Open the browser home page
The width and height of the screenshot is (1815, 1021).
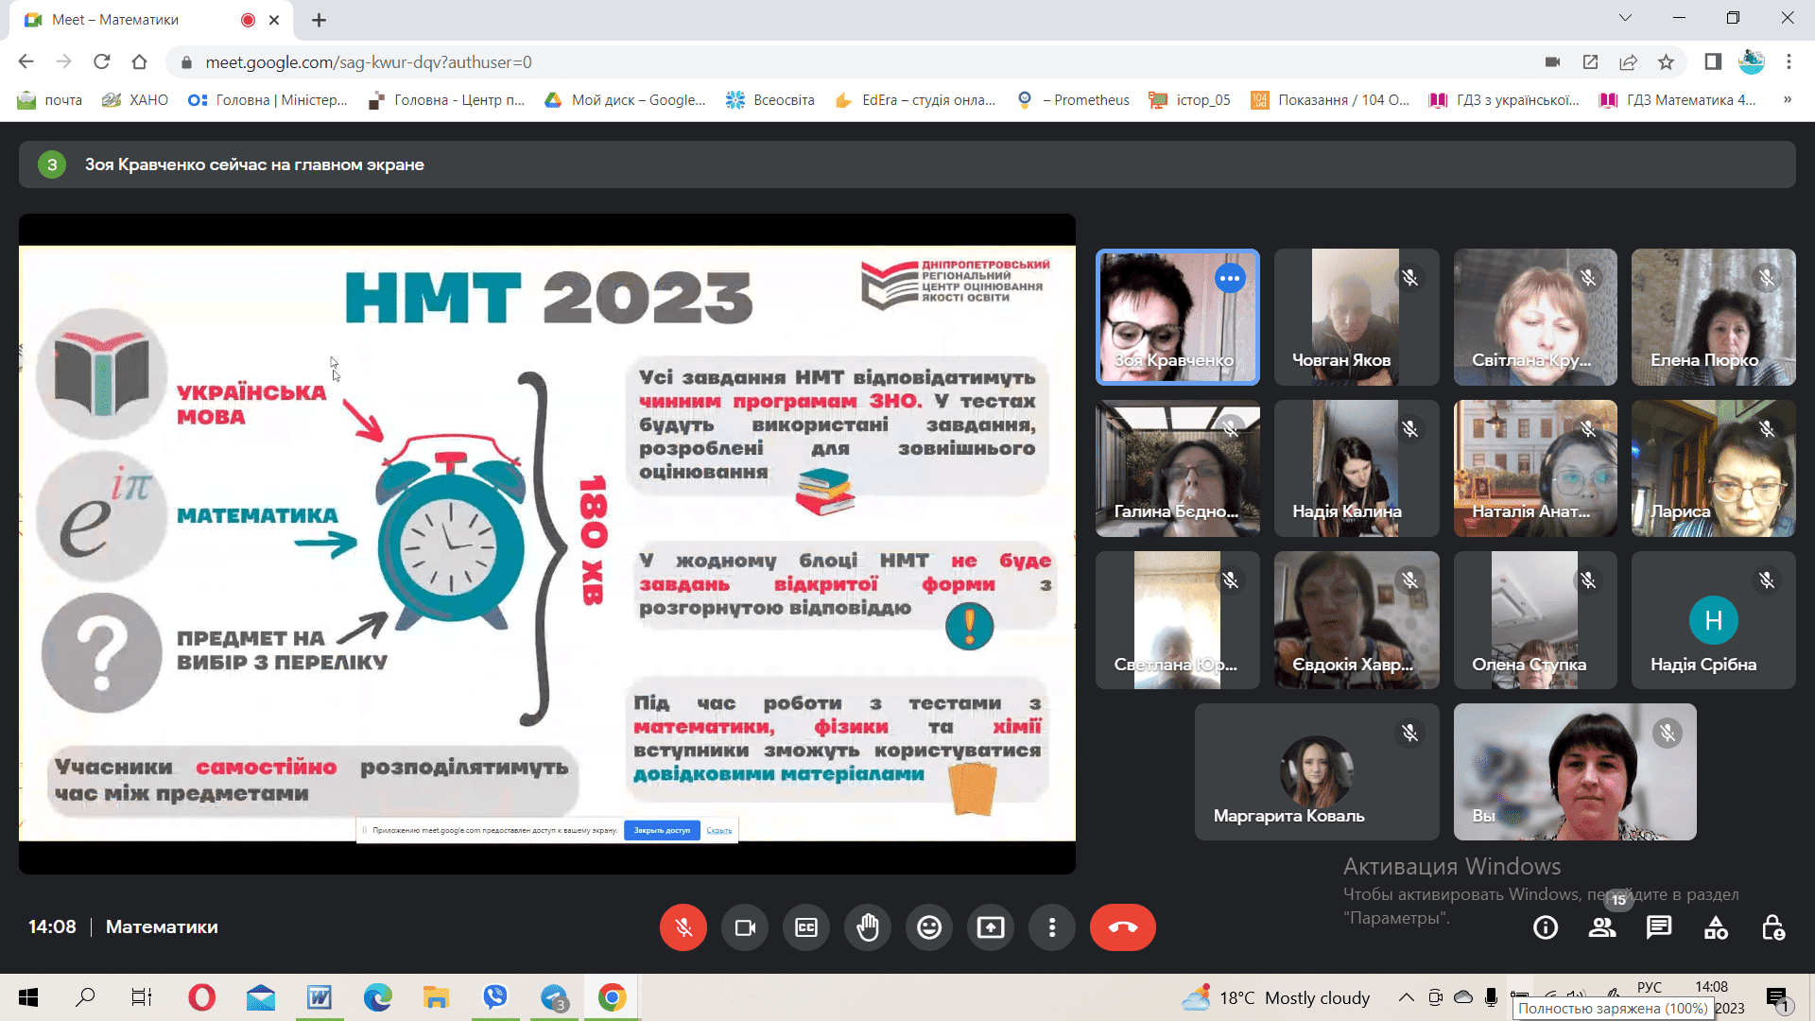139,62
